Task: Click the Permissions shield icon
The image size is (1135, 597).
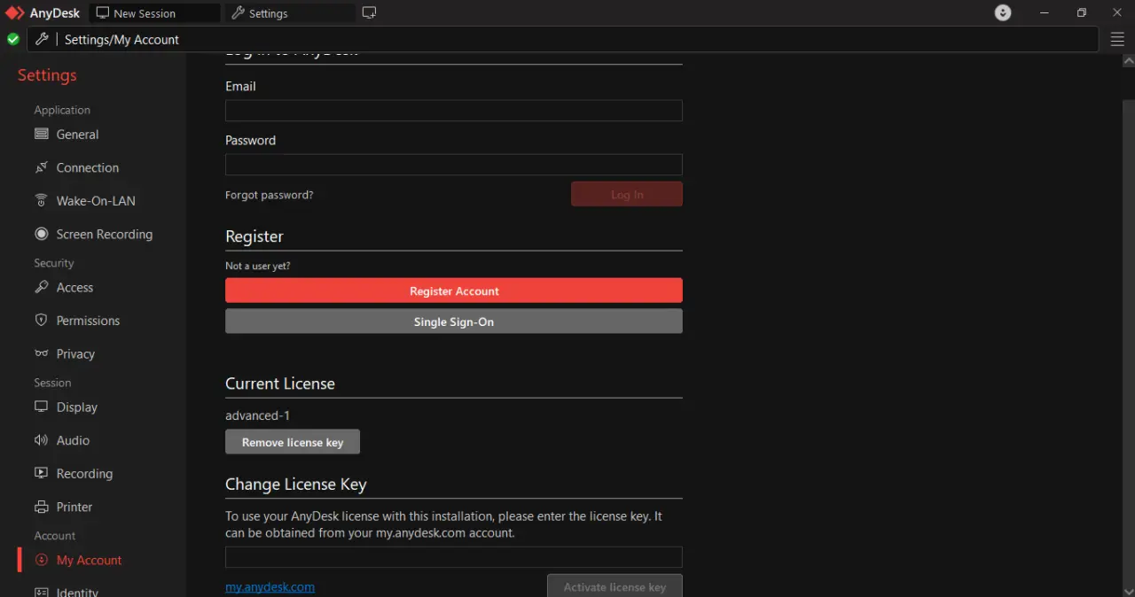Action: (41, 320)
